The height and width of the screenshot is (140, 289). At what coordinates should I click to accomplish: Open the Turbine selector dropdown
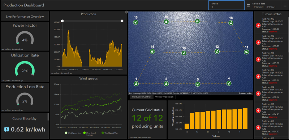(227, 5)
